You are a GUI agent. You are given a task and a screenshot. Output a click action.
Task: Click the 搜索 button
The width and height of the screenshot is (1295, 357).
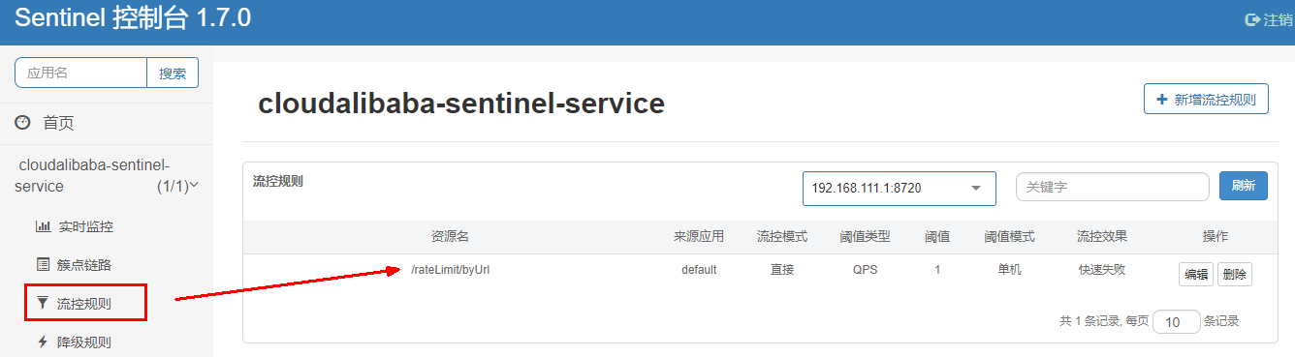coord(173,73)
